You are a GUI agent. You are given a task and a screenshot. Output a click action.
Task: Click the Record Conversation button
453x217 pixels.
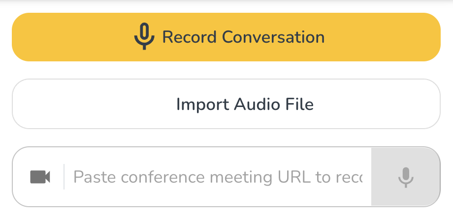click(x=226, y=37)
